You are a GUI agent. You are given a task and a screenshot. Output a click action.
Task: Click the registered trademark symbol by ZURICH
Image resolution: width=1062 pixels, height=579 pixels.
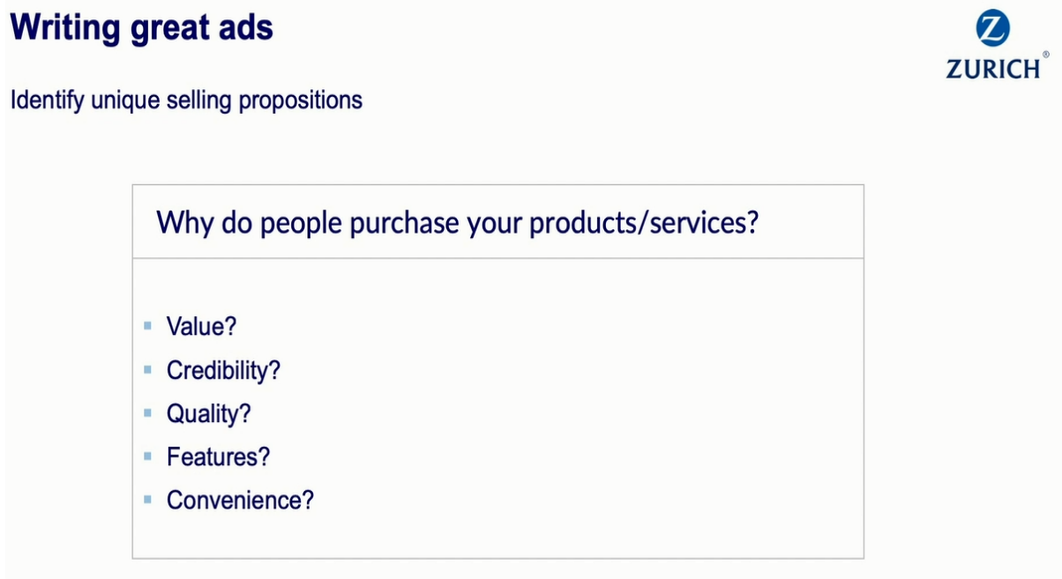pyautogui.click(x=1046, y=55)
